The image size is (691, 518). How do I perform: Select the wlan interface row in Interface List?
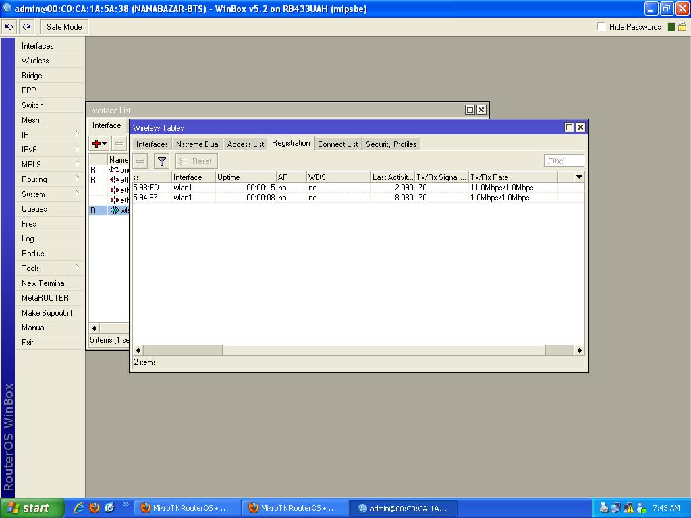pos(109,210)
